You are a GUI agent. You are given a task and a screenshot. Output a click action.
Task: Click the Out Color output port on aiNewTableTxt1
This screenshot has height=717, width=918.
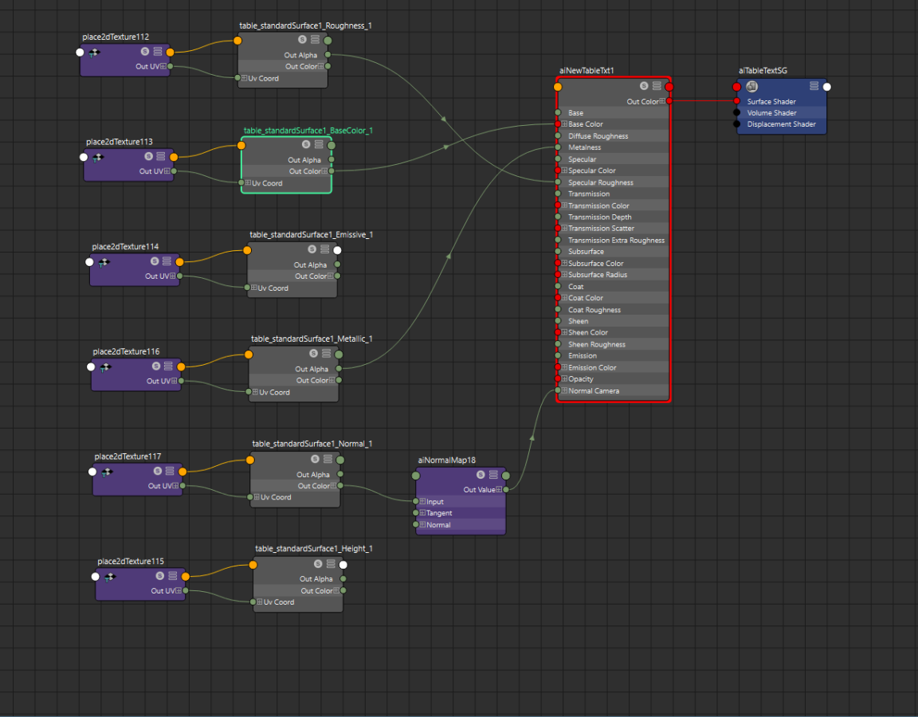point(669,101)
